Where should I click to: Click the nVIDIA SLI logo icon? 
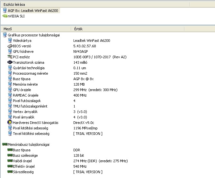pyautogui.click(x=5, y=16)
